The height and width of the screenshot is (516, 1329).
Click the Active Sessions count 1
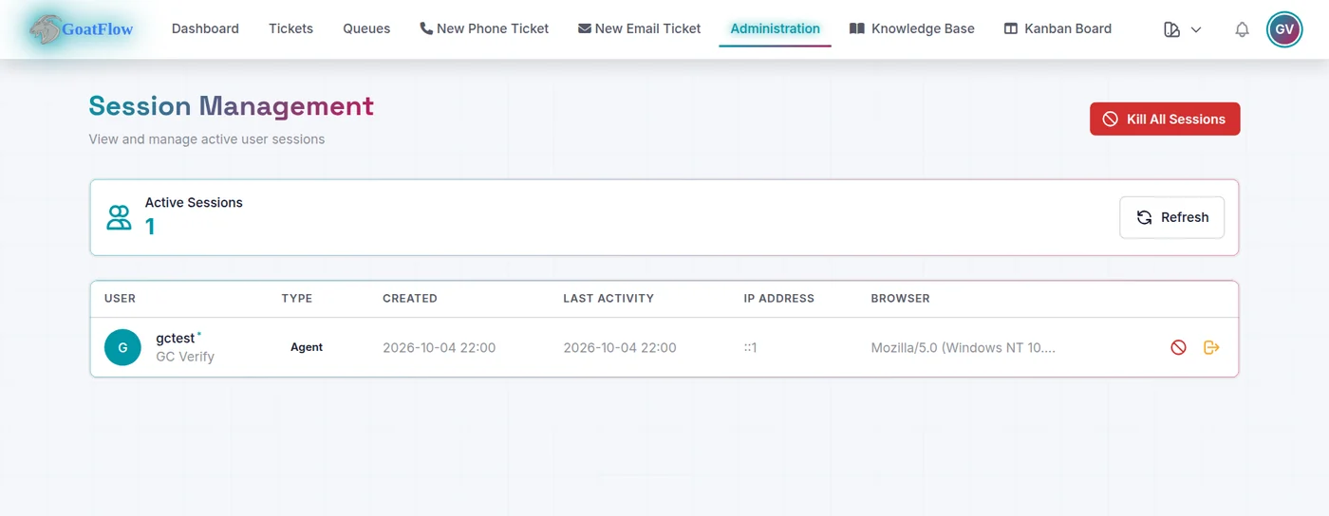150,227
